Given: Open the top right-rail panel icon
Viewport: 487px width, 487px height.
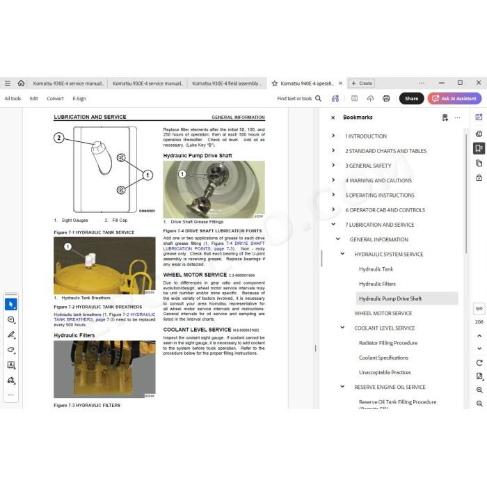Looking at the screenshot, I should click(x=479, y=117).
